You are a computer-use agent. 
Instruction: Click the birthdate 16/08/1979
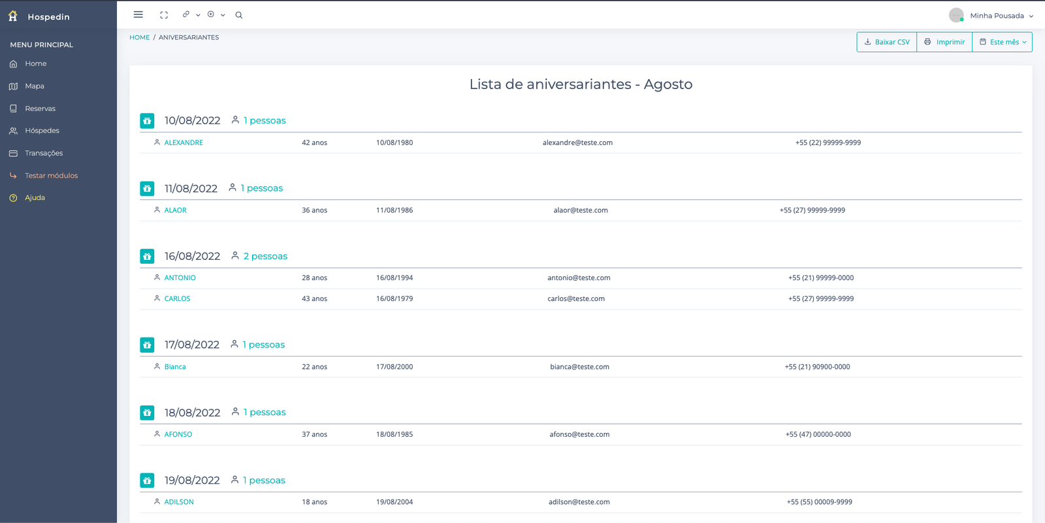point(394,298)
